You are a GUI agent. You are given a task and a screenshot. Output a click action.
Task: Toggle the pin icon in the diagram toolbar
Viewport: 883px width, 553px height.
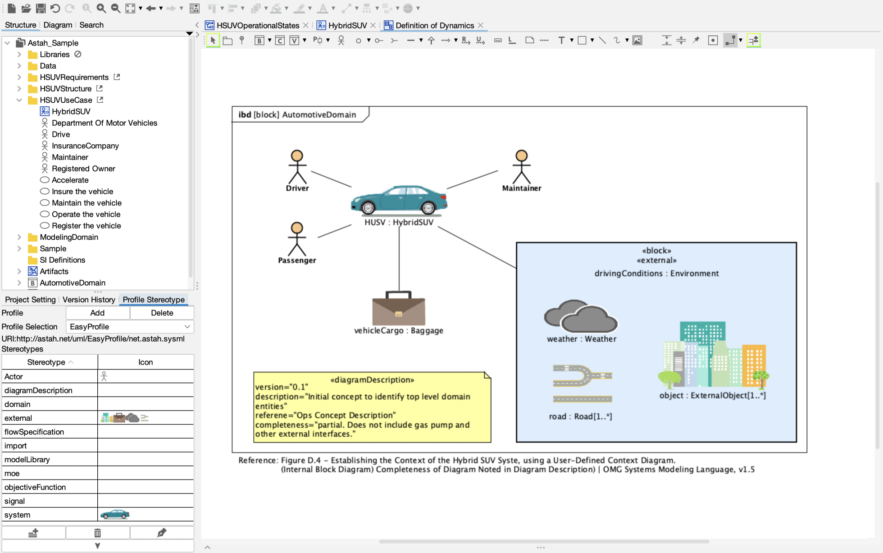pos(696,40)
